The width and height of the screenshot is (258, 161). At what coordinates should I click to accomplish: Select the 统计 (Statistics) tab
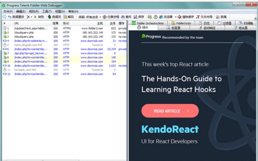click(143, 27)
